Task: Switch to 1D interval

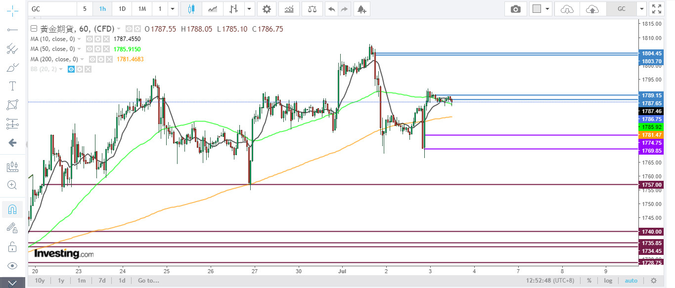Action: click(x=122, y=9)
